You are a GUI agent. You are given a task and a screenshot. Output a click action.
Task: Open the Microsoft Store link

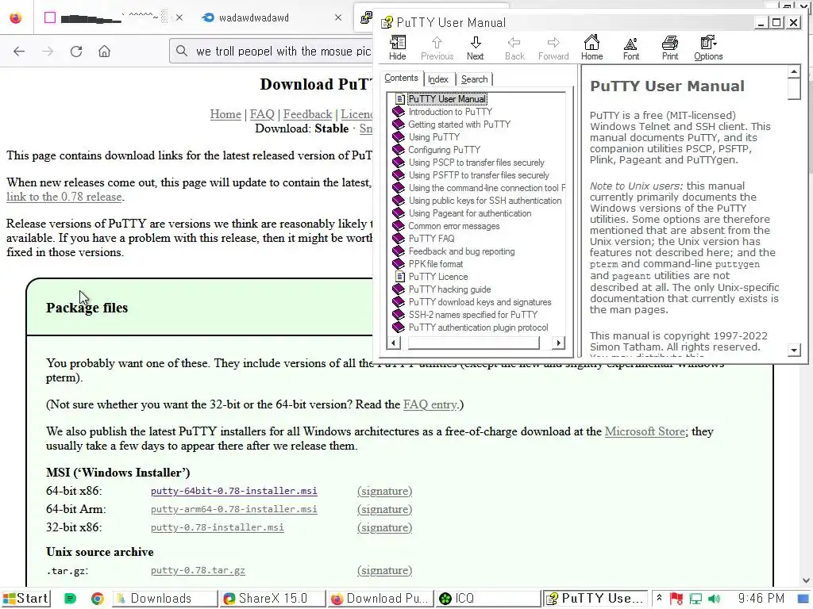click(645, 431)
